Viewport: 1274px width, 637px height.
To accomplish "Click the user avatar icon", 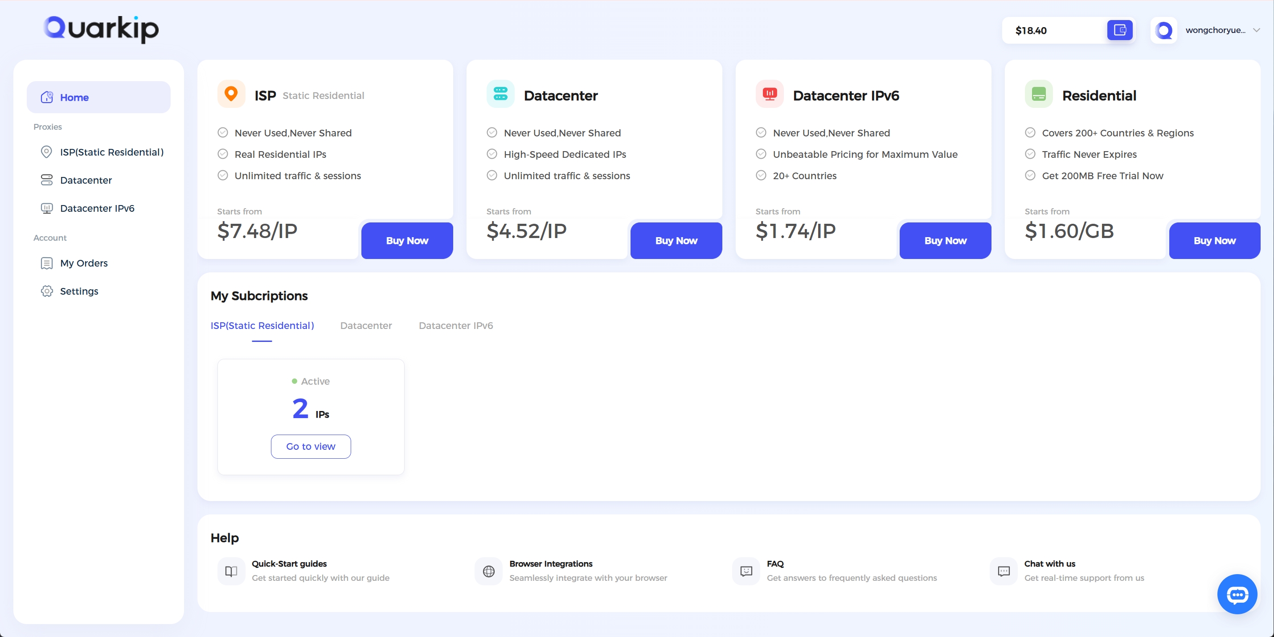I will click(x=1163, y=30).
